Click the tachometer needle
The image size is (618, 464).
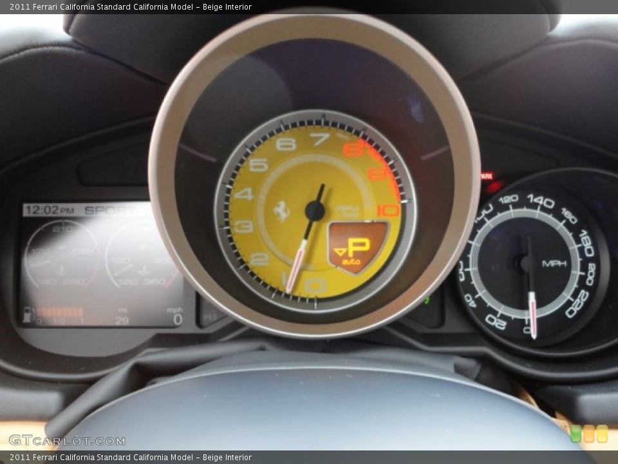pyautogui.click(x=305, y=239)
